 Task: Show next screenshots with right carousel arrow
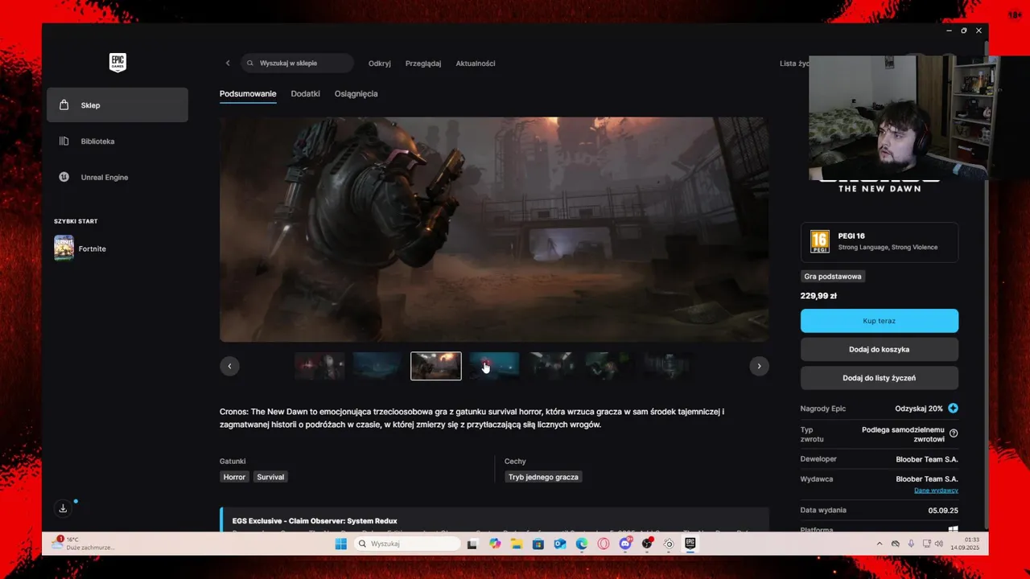(x=759, y=366)
